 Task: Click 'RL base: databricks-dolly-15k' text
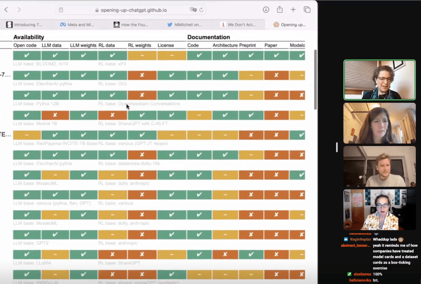click(x=129, y=163)
